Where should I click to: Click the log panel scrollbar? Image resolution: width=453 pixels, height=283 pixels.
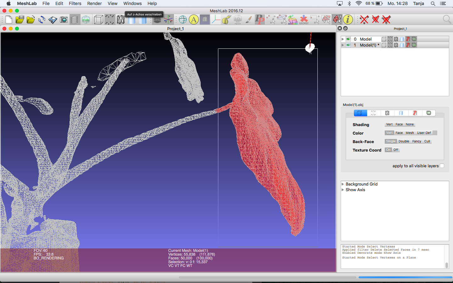447,265
